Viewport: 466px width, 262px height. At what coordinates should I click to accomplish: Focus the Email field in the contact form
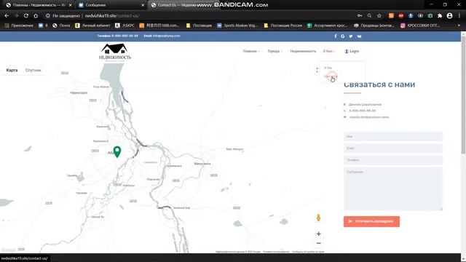(x=393, y=148)
